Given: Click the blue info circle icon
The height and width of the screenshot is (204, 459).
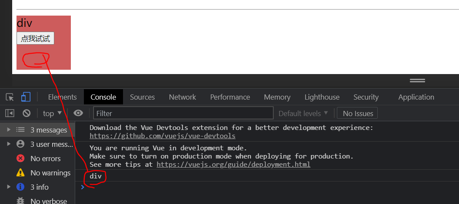Looking at the screenshot, I should click(x=20, y=187).
